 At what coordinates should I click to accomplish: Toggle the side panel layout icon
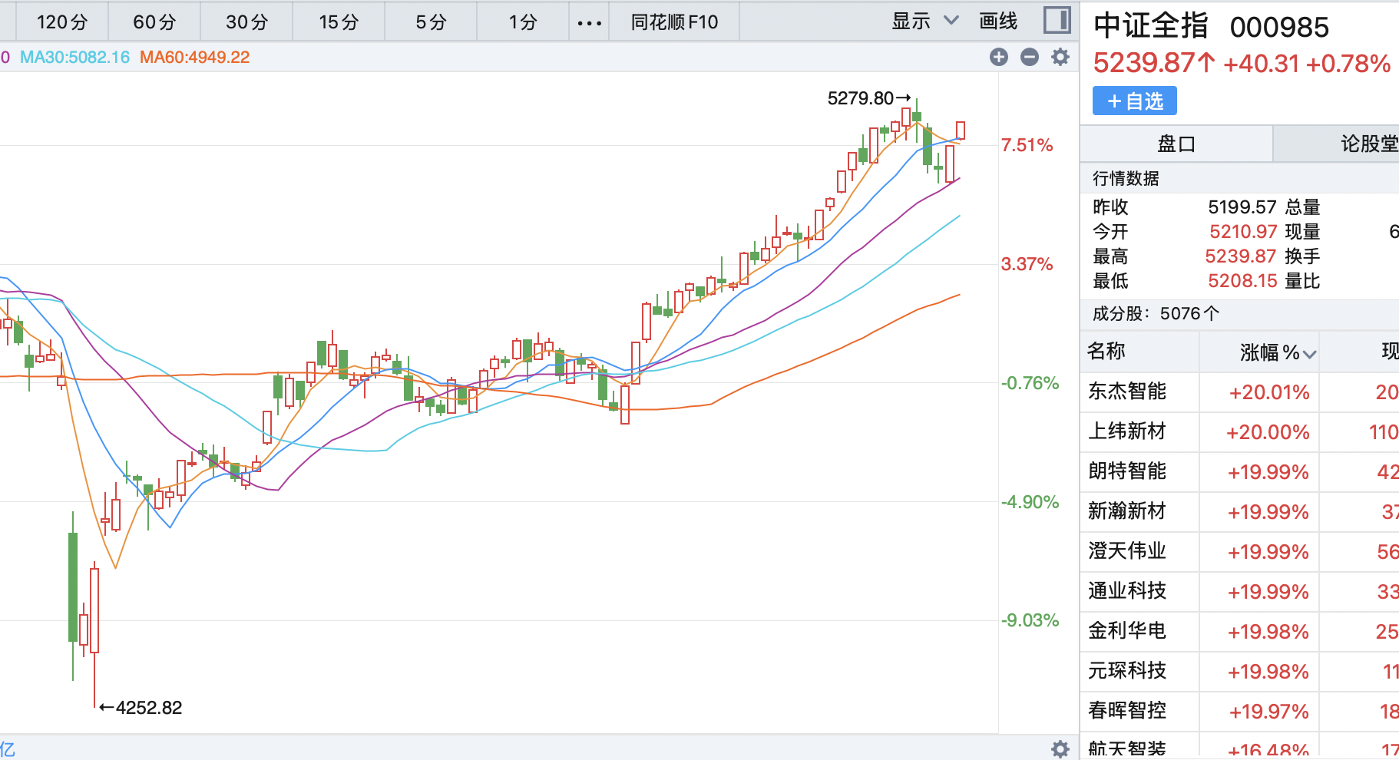[1057, 21]
